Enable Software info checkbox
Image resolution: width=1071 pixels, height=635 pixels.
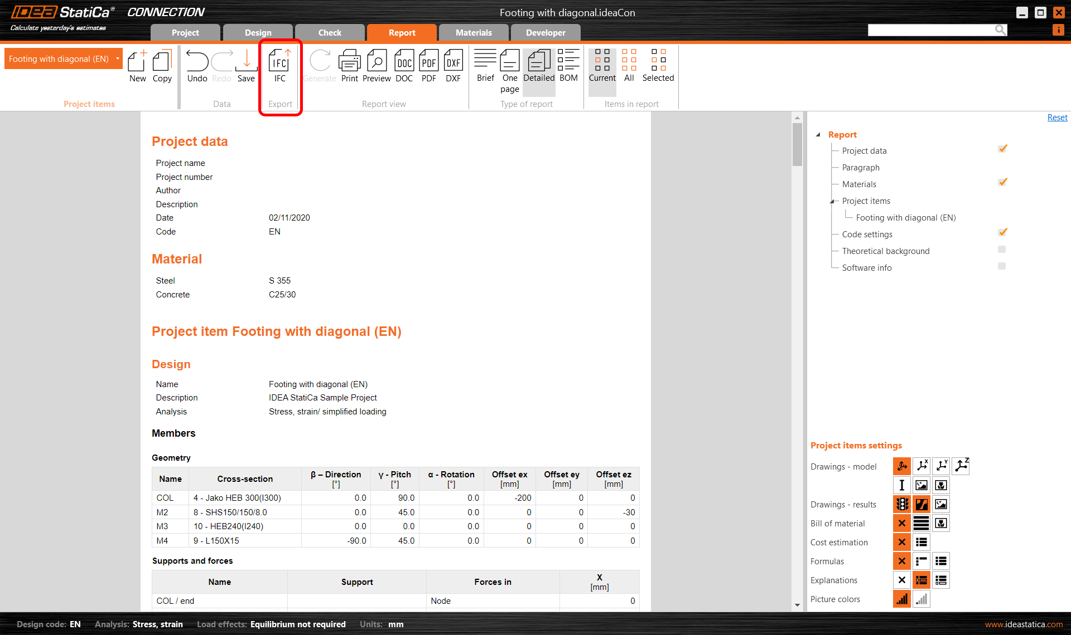[x=1002, y=266]
